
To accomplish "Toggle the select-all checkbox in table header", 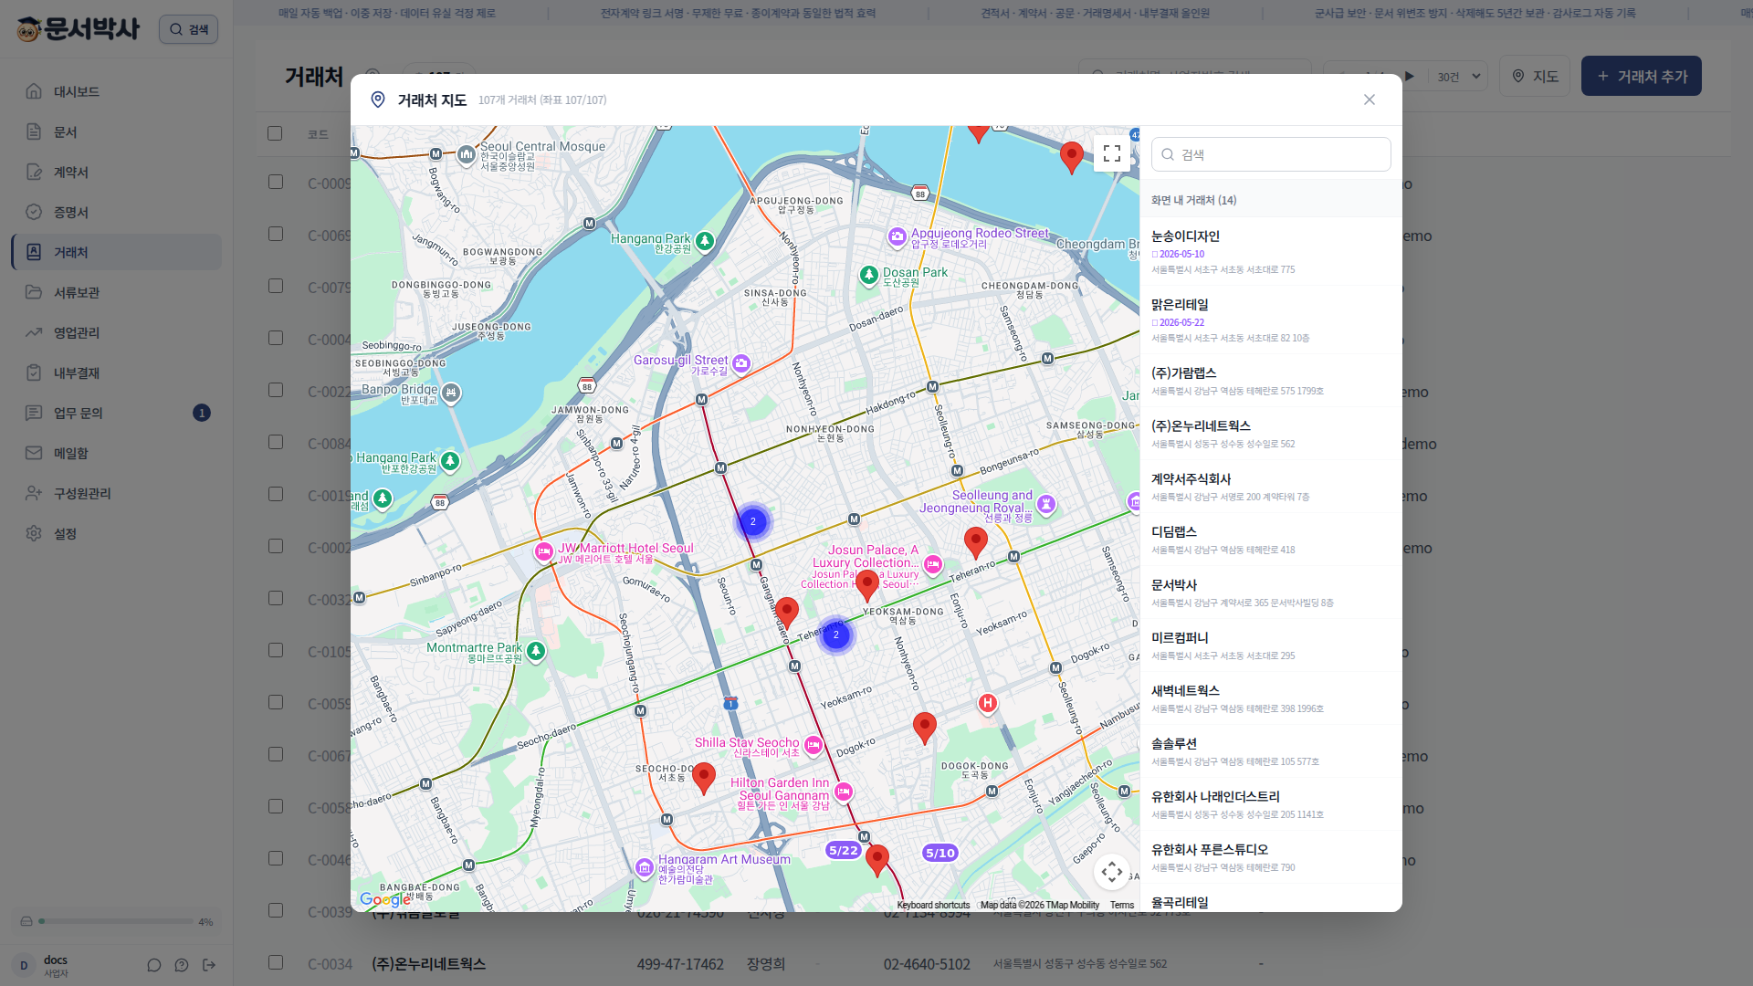I will tap(275, 133).
